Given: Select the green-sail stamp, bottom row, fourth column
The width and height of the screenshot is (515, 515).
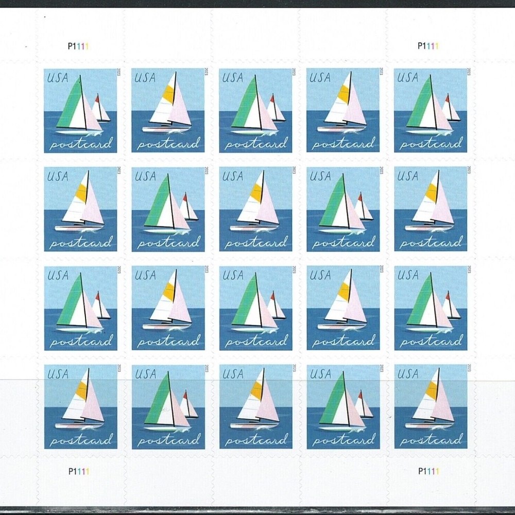Looking at the screenshot, I should pos(343,407).
